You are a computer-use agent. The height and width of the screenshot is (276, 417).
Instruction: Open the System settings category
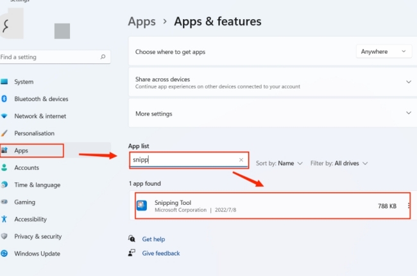point(24,82)
